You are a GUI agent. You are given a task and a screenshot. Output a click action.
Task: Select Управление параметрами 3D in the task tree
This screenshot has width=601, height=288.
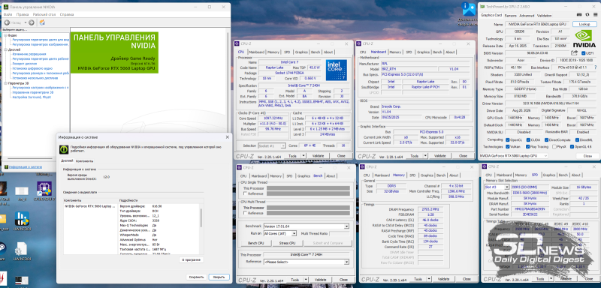pos(33,92)
